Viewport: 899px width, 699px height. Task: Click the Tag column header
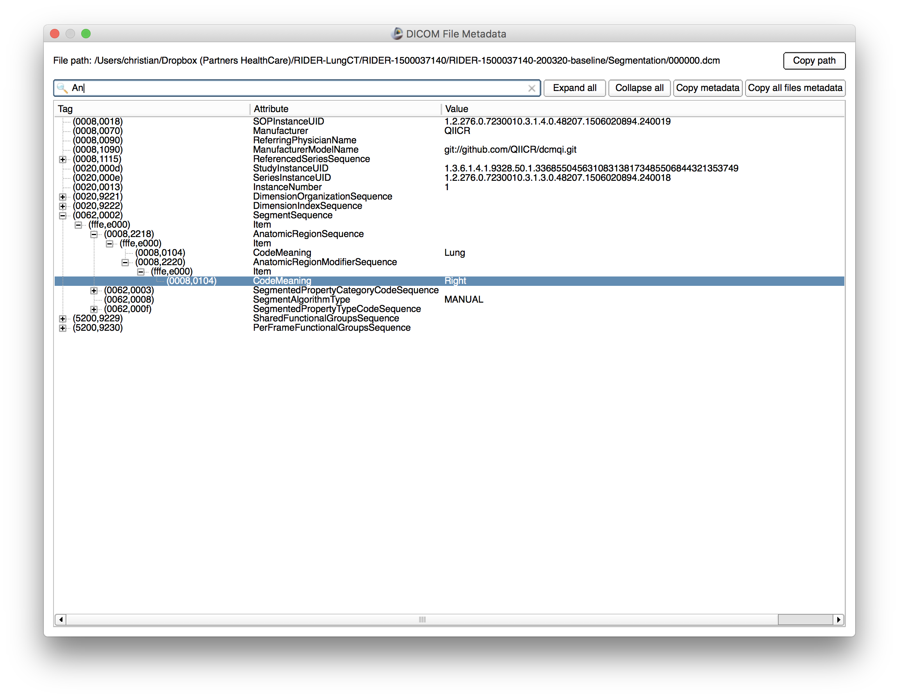(65, 109)
